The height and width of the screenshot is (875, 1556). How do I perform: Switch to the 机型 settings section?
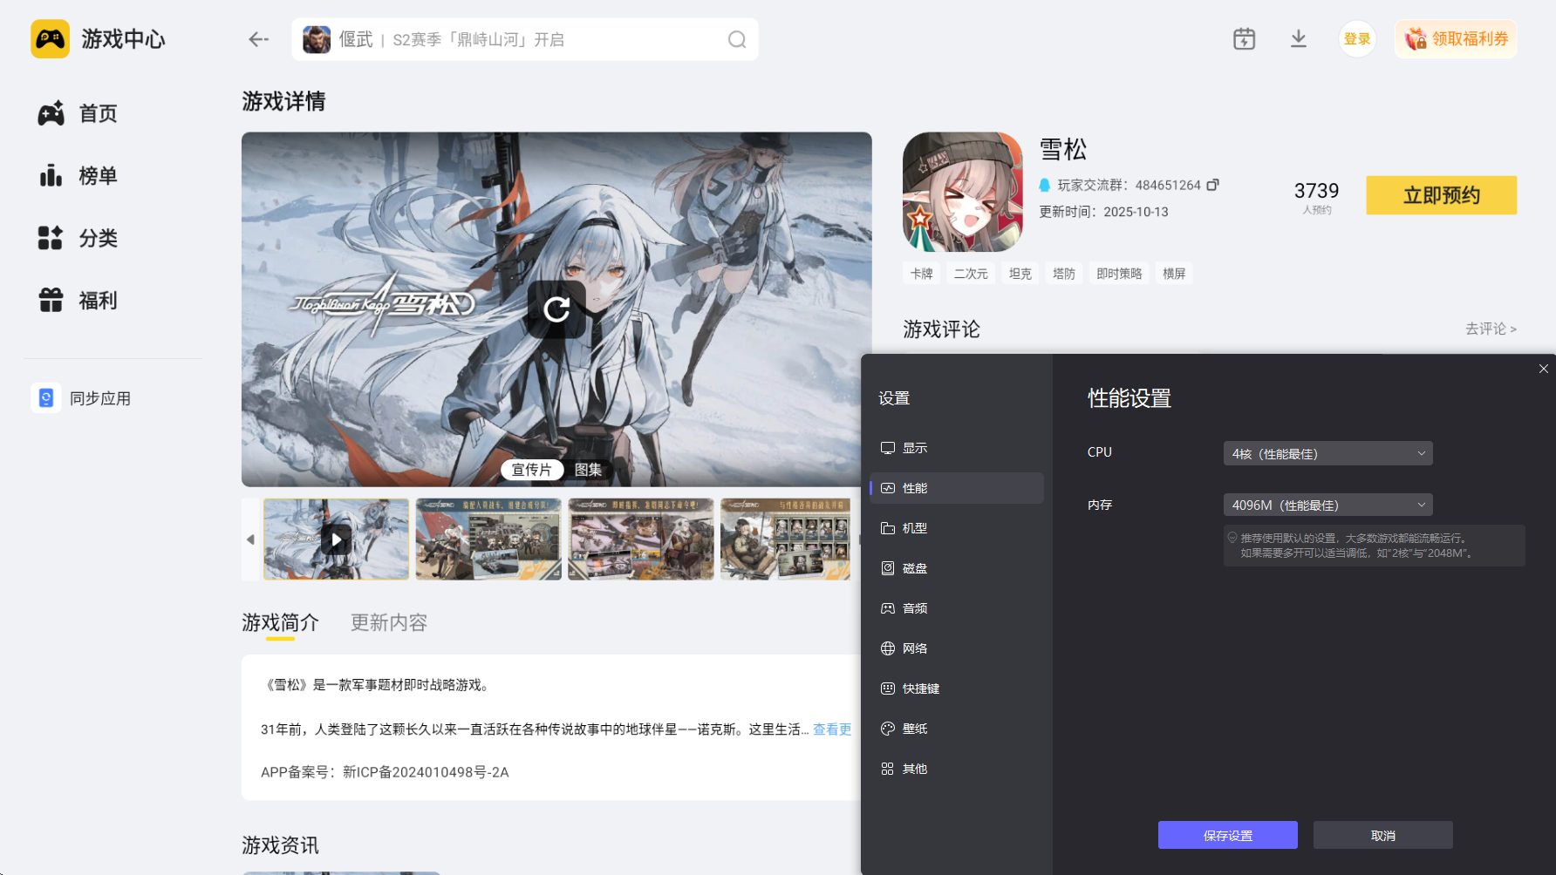pyautogui.click(x=915, y=527)
